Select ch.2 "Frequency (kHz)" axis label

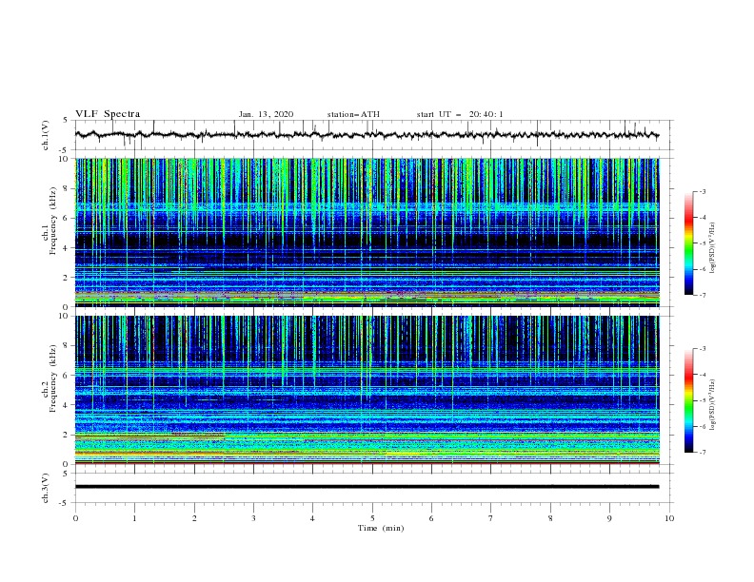click(53, 378)
